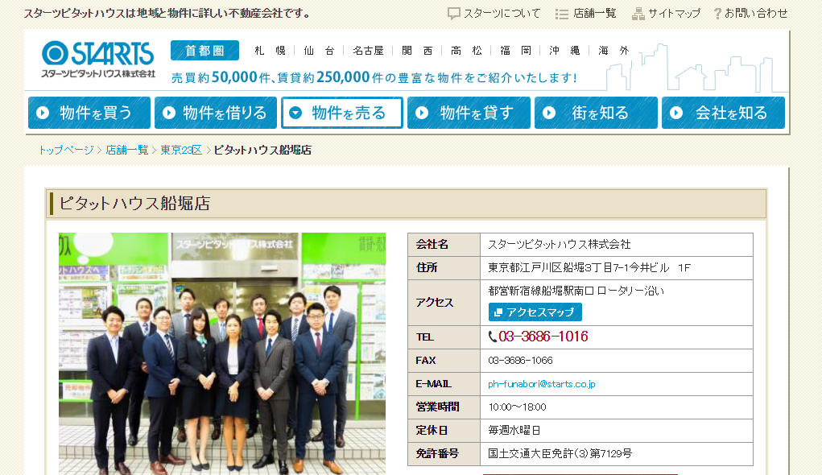Click the store staff group photo

pos(222,353)
